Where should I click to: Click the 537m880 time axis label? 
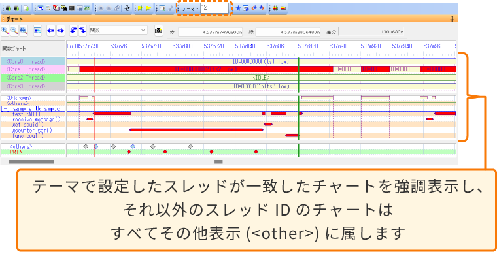tap(312, 46)
